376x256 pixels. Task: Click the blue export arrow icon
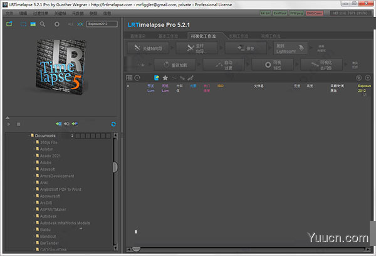(157, 78)
